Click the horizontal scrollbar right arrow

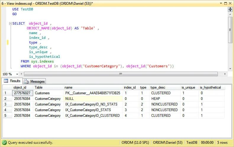[x=225, y=74]
